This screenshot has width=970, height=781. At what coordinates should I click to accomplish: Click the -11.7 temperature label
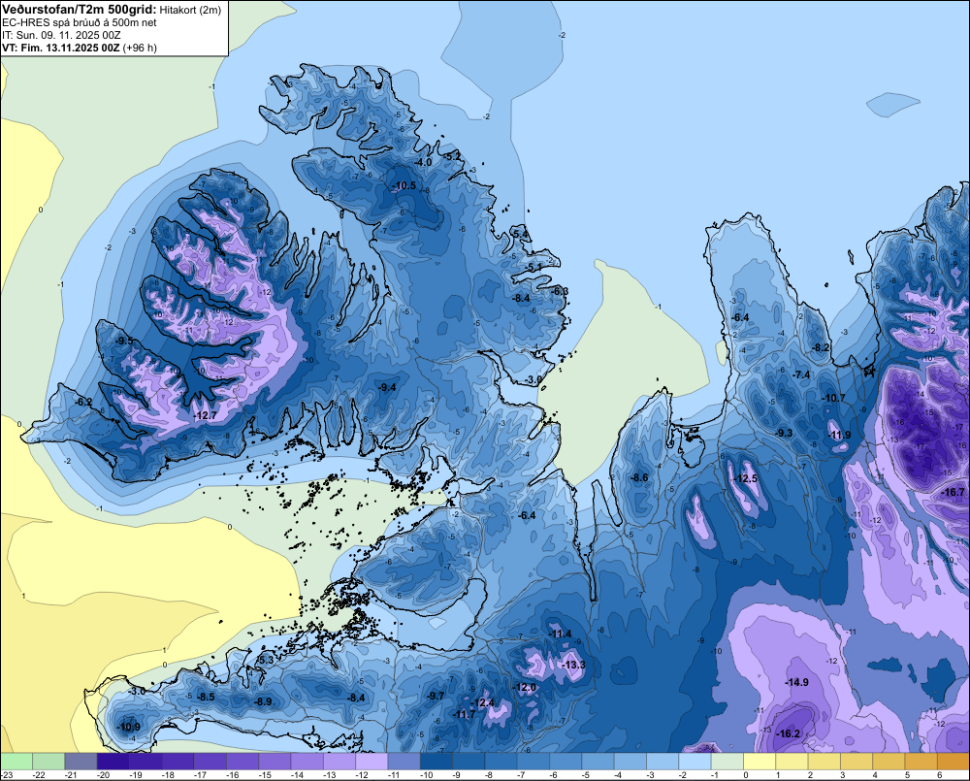coord(464,714)
